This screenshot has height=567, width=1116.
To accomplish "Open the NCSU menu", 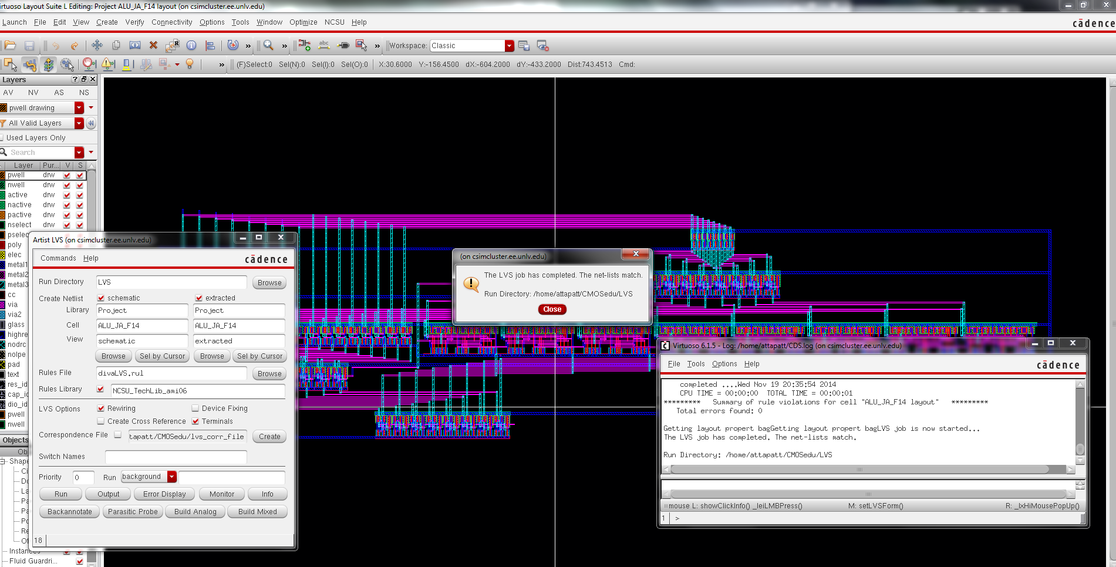I will point(334,22).
